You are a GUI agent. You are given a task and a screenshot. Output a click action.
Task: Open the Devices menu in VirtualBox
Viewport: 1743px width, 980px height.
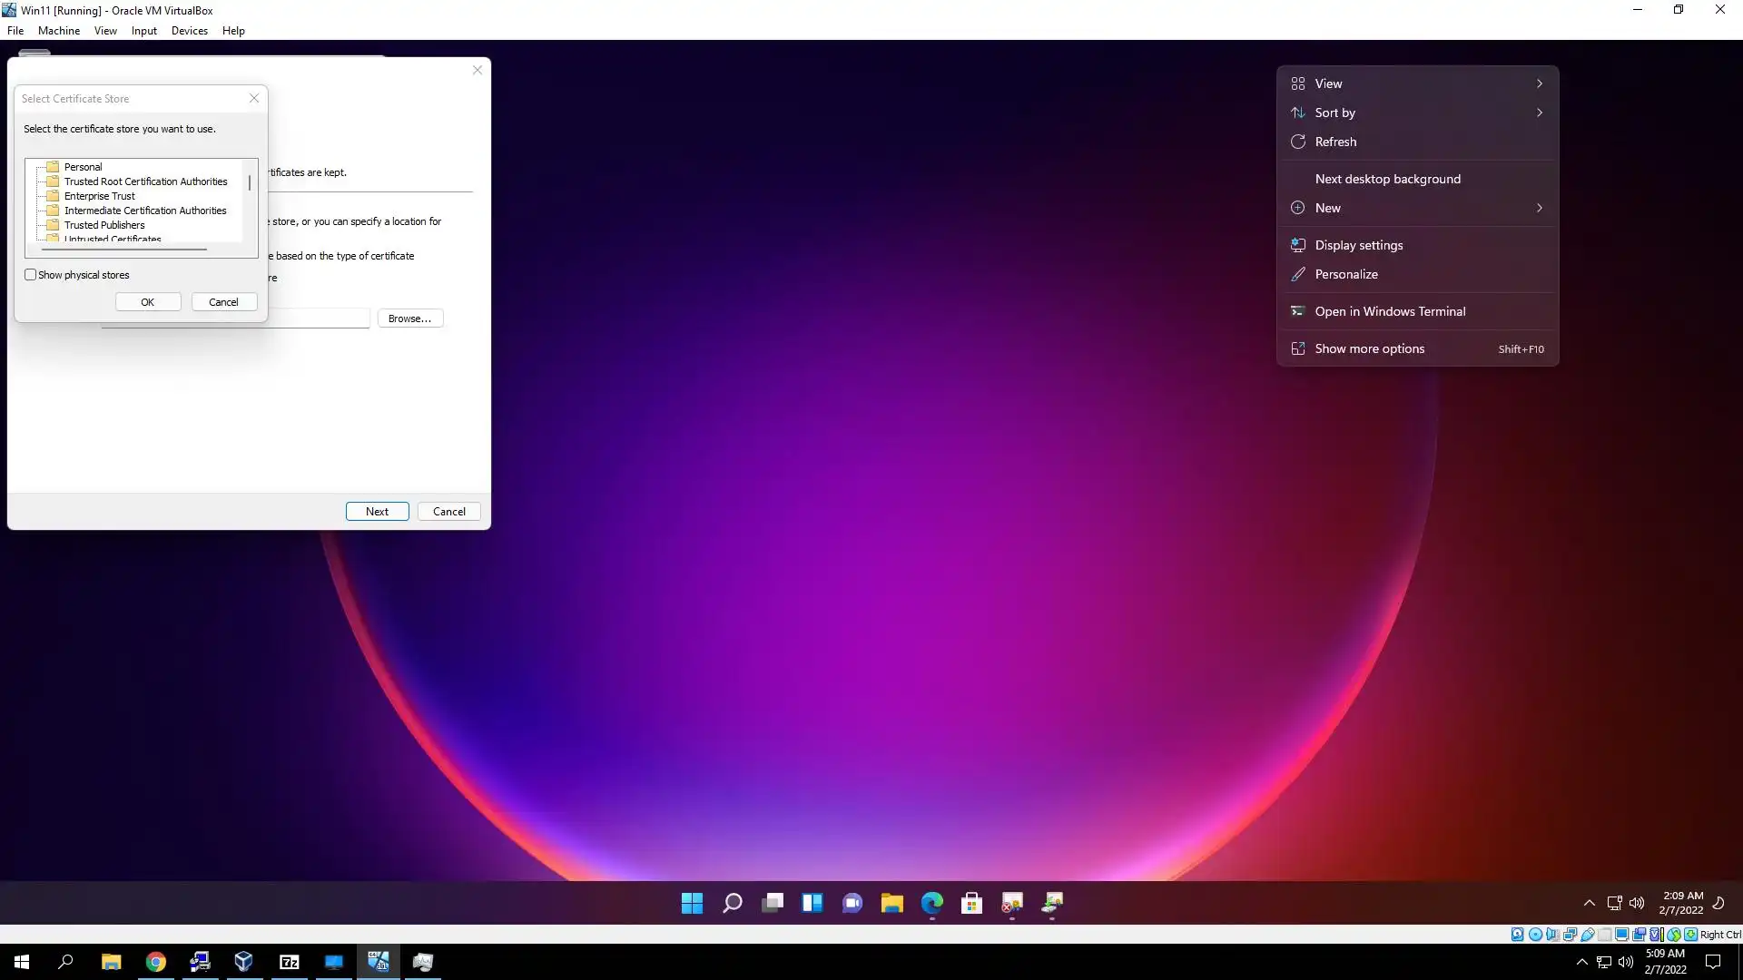(189, 31)
